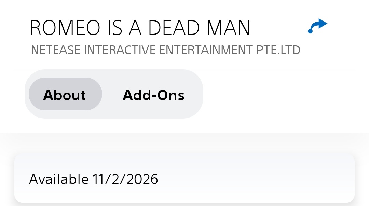Switch to the Add-Ons tab
The height and width of the screenshot is (206, 369).
click(x=153, y=95)
